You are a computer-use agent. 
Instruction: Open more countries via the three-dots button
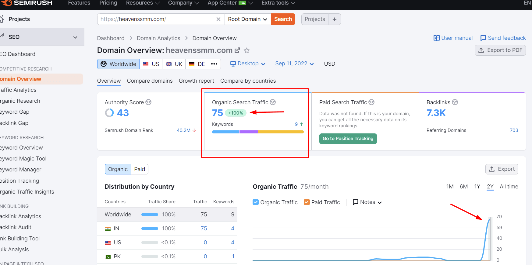click(214, 64)
